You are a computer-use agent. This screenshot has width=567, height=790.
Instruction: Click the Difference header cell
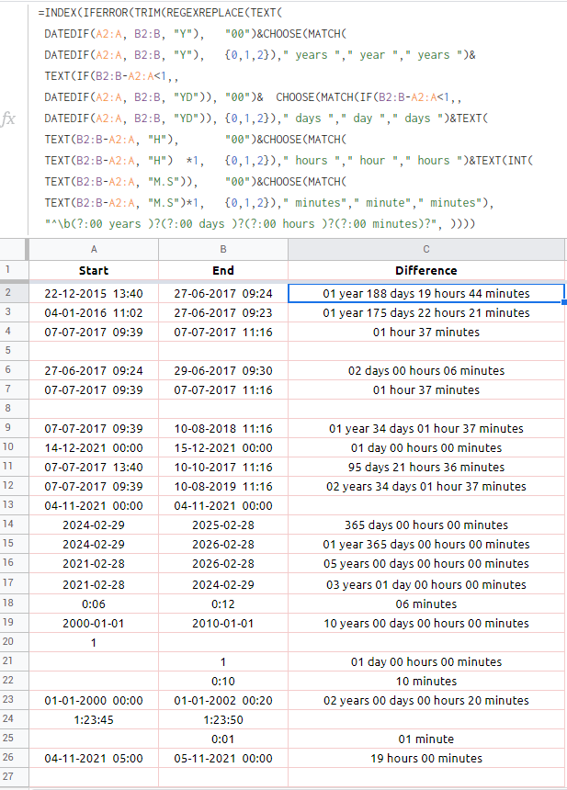pos(426,271)
